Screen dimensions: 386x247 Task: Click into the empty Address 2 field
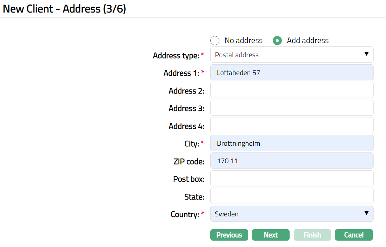click(x=291, y=90)
